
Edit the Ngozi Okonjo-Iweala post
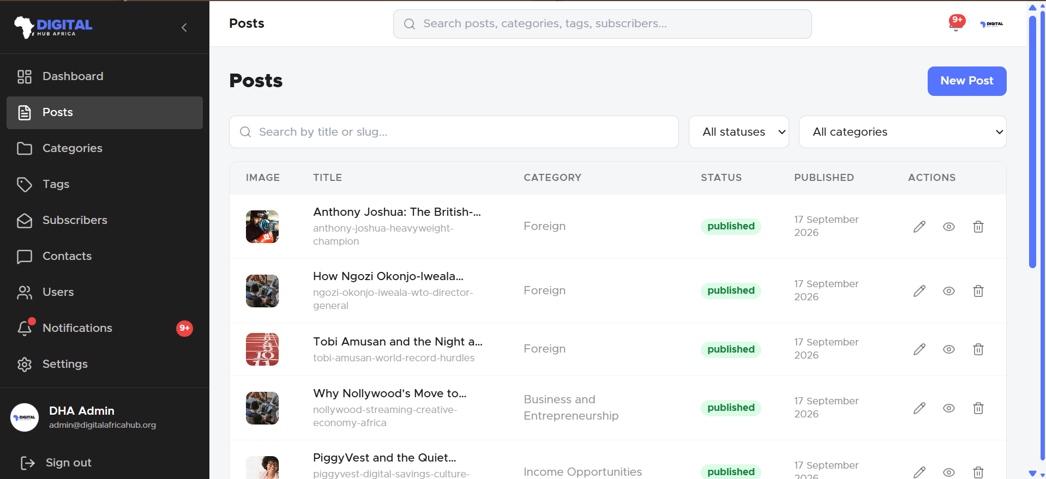click(x=919, y=291)
